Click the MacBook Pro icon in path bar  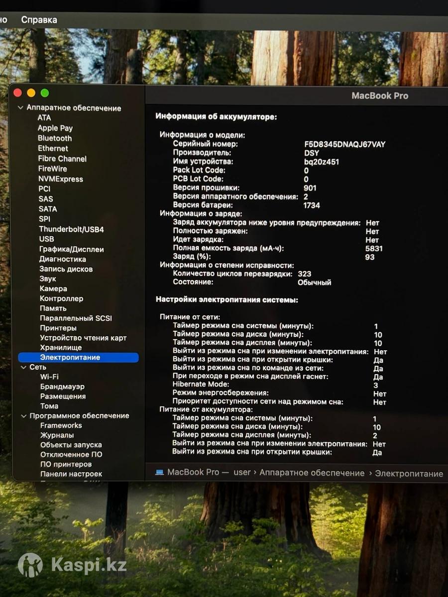[159, 472]
